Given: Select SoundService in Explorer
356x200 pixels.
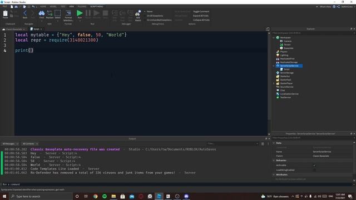Looking at the screenshot, I should coord(286,87).
